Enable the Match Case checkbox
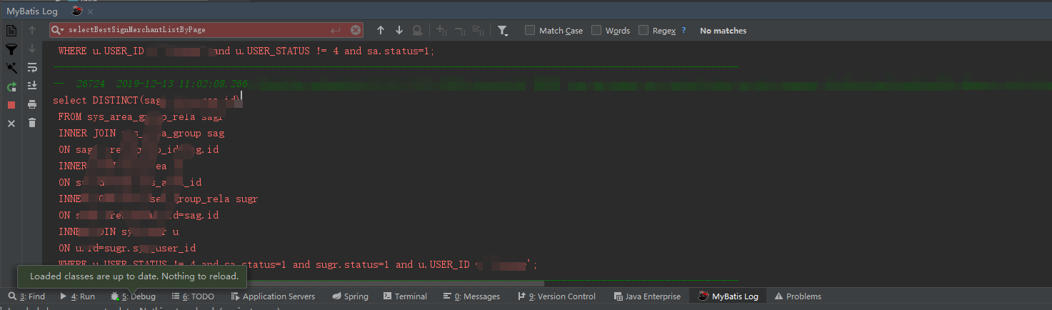Screen dimensions: 1052x310 pyautogui.click(x=530, y=30)
